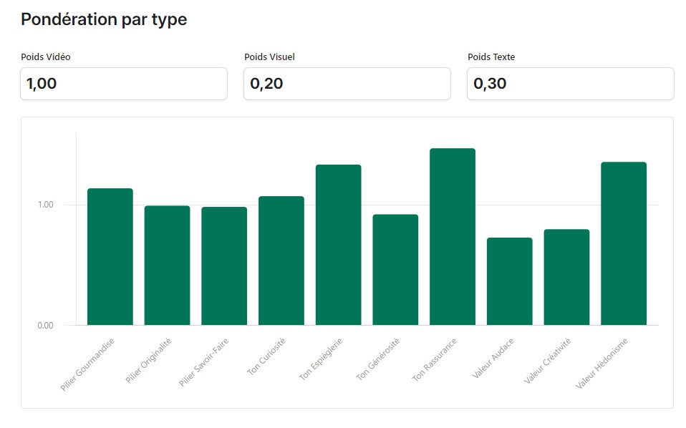Select the Ton Générosité bar
The width and height of the screenshot is (686, 428).
point(395,269)
